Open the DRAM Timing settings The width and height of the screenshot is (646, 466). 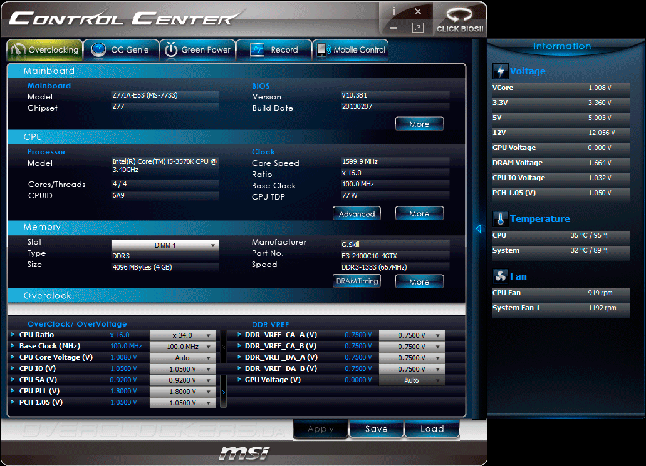[x=357, y=281]
